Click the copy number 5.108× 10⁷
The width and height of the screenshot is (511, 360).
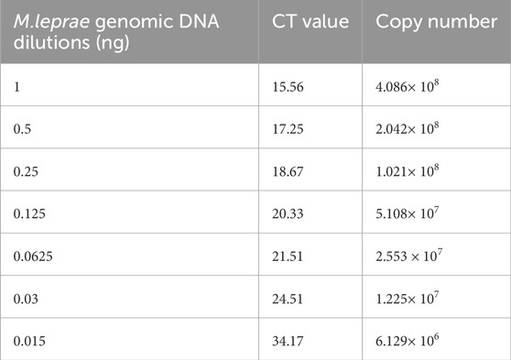408,213
